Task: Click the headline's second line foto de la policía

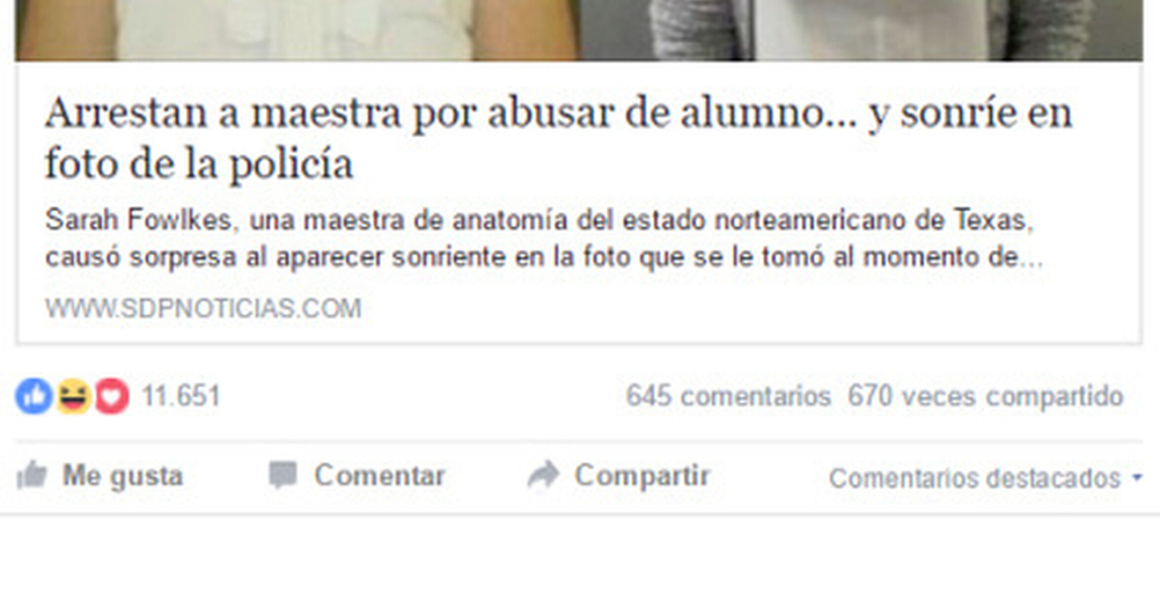Action: pos(198,164)
